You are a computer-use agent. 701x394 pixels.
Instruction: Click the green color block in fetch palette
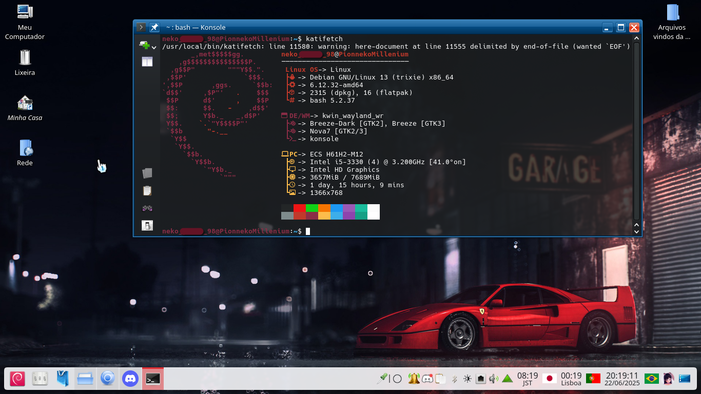click(312, 208)
